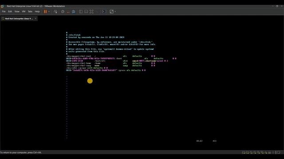The height and width of the screenshot is (159, 284).
Task: Open the console view icon
Action: click(104, 11)
